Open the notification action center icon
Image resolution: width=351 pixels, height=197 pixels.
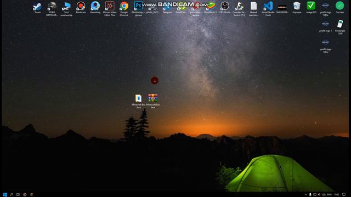coord(344,195)
